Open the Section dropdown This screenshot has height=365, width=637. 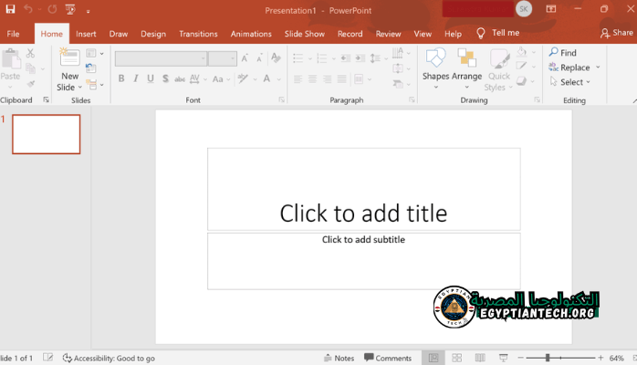point(95,85)
